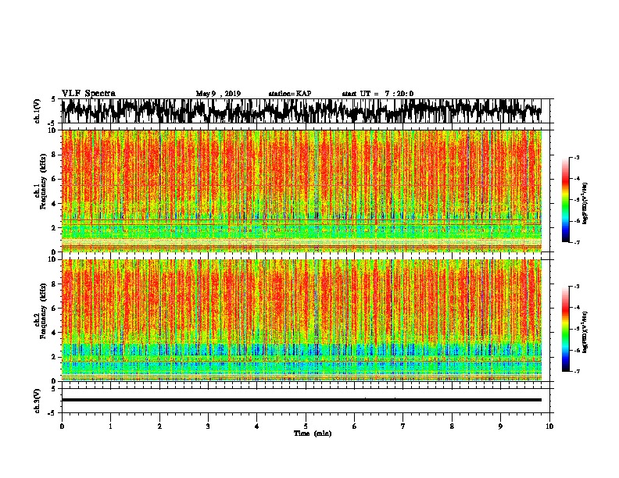
Task: Click the date label 'May 9, 2019'
Action: tap(218, 94)
